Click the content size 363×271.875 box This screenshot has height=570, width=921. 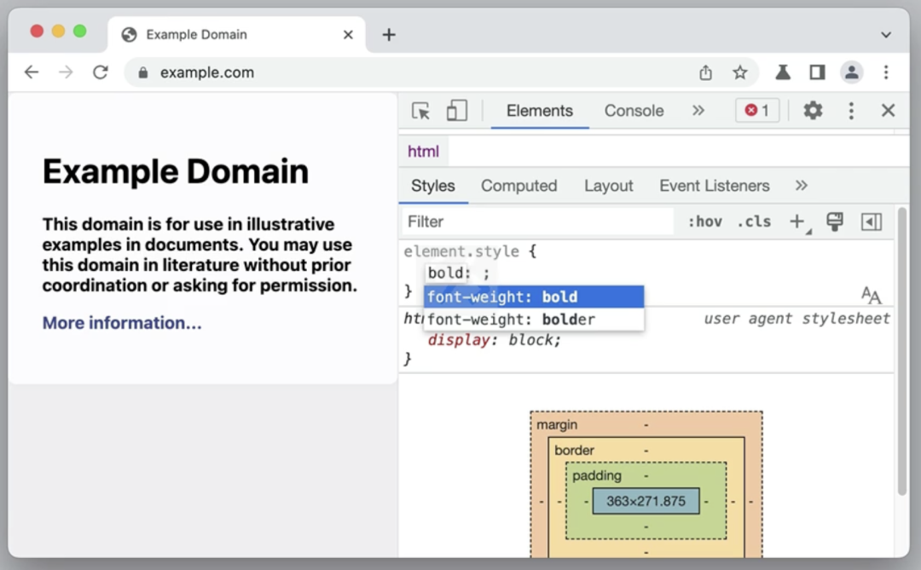pyautogui.click(x=646, y=501)
